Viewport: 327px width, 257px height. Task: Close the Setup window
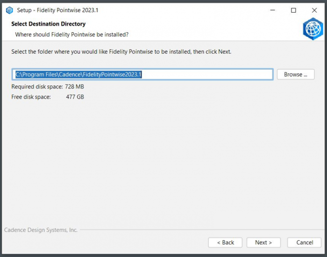[x=314, y=10]
